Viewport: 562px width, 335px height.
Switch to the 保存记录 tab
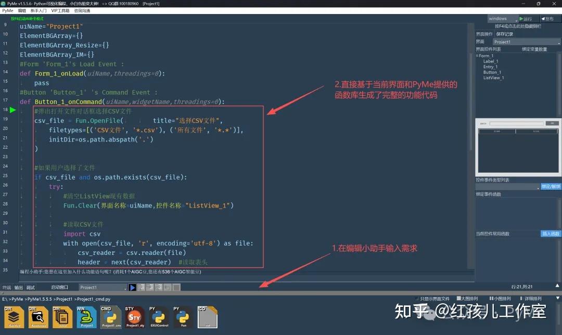[505, 34]
